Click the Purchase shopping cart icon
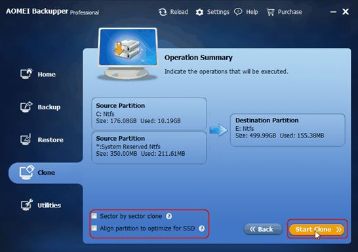This screenshot has height=252, width=358. 270,12
